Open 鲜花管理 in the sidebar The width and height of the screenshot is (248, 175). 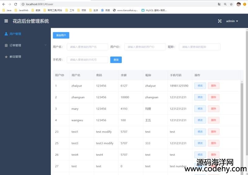(15, 57)
